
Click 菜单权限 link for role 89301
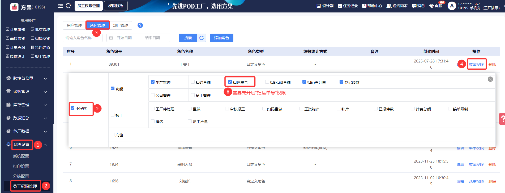(476, 64)
